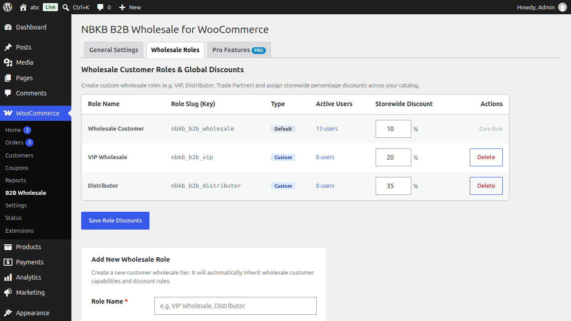Screen dimensions: 571x321
Task: Click the Orders count badge 3
Action: [29, 143]
